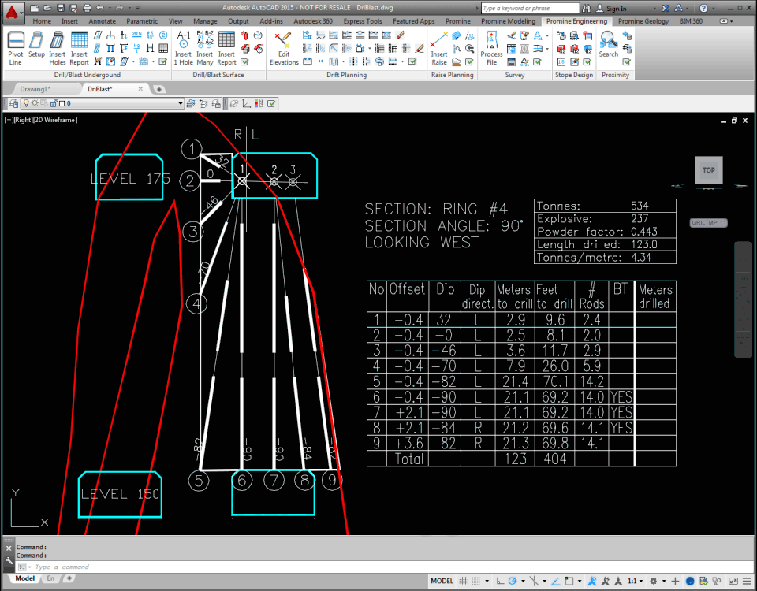Click the Pivot Line tool
757x591 pixels.
[x=16, y=47]
